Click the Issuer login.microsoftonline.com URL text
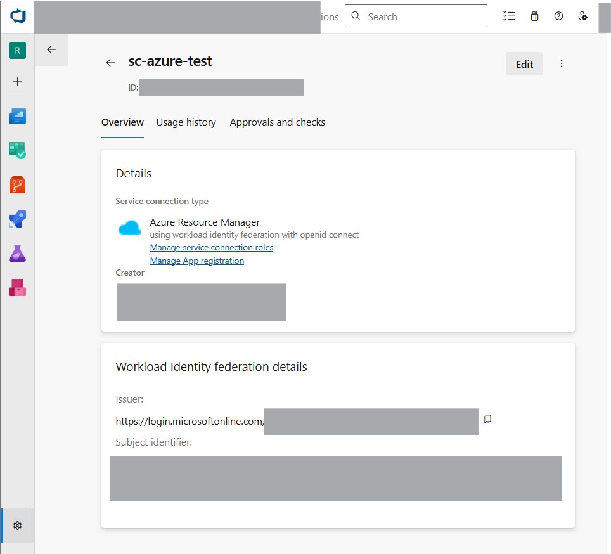The height and width of the screenshot is (554, 611). tap(190, 422)
